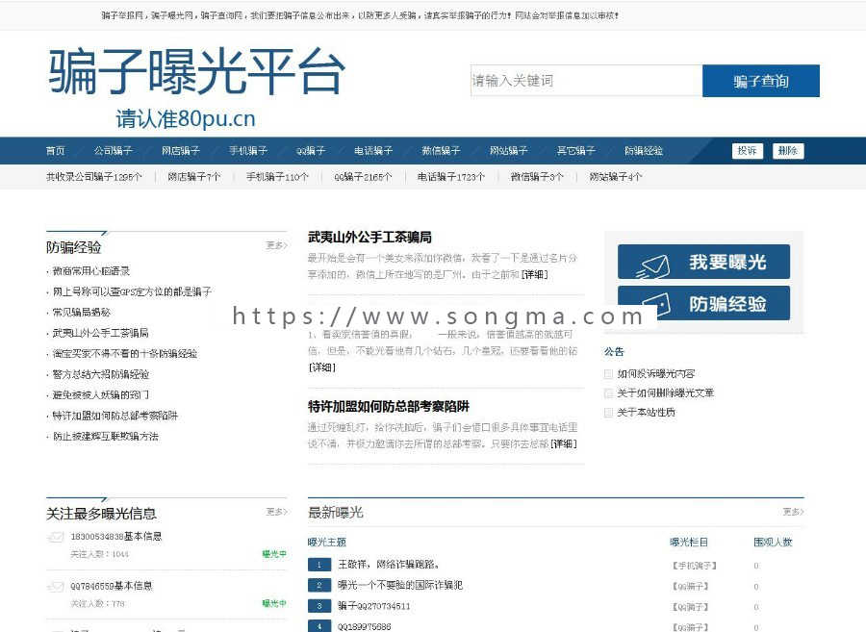Click QQ骗子2165个 stat
866x632 pixels.
tap(363, 177)
